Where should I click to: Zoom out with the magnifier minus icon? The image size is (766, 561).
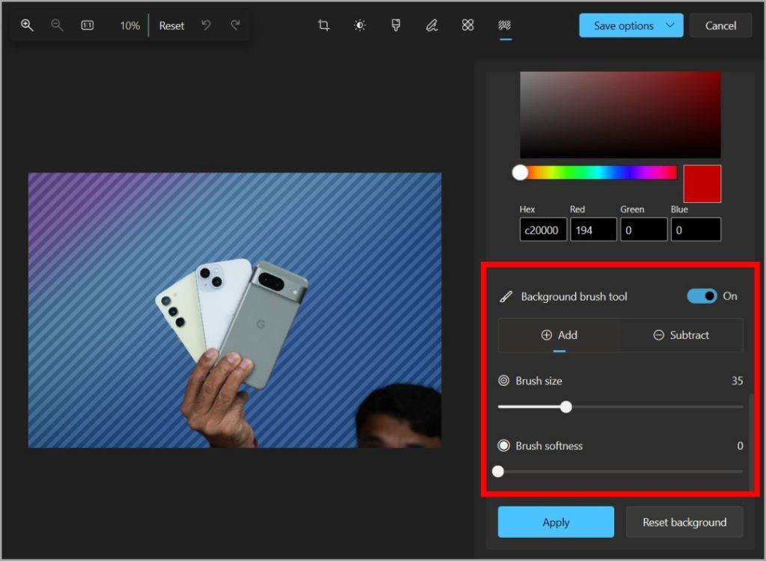(57, 25)
